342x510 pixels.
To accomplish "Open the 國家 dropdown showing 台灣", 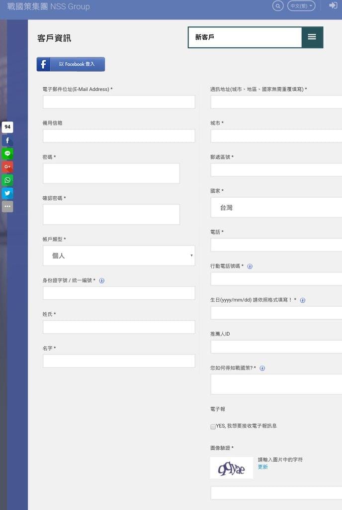I will 276,207.
